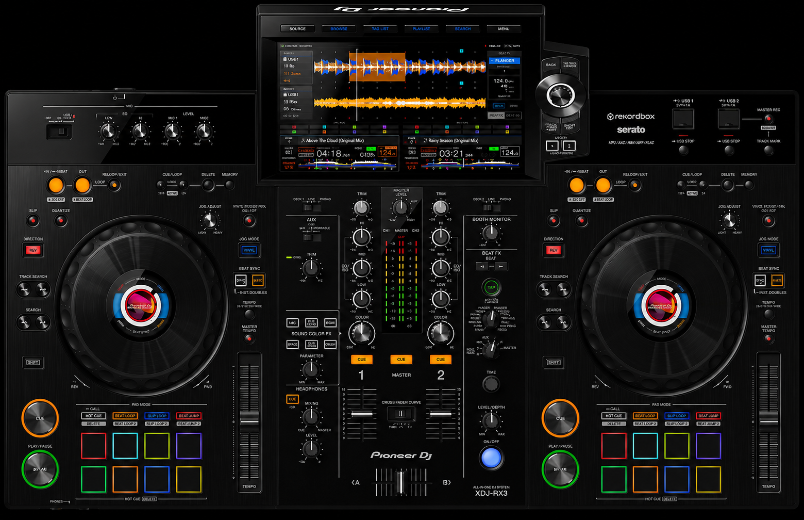Viewport: 804px width, 520px height.
Task: Toggle the blue Beat FX ON/OFF button
Action: pyautogui.click(x=491, y=457)
